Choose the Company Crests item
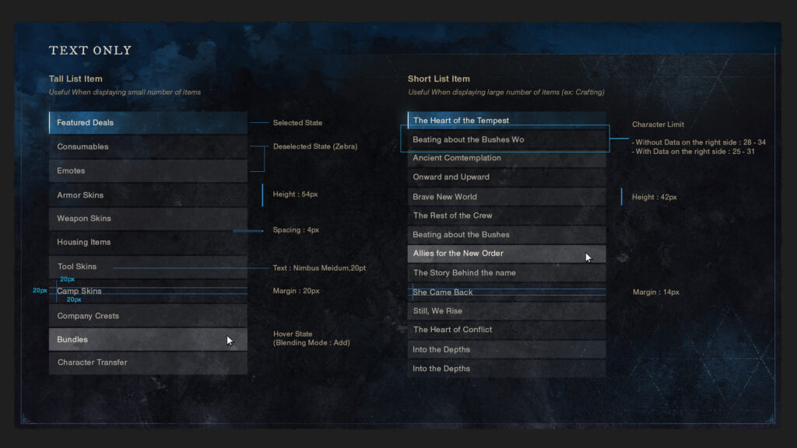The width and height of the screenshot is (797, 448). tap(148, 316)
